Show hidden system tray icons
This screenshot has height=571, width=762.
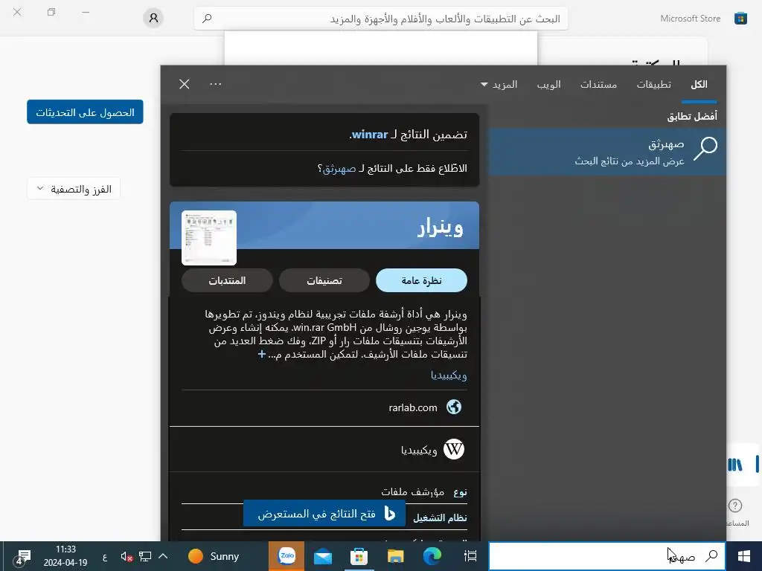[163, 556]
